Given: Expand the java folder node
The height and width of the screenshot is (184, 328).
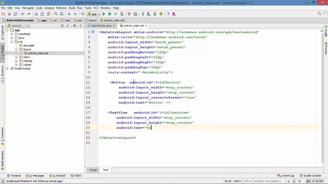Looking at the screenshot, I should click(x=12, y=38).
